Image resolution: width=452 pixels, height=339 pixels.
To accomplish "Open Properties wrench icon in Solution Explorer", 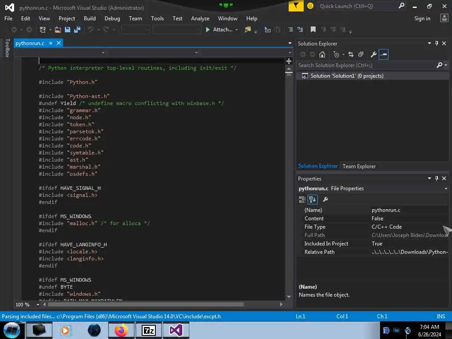I will click(x=373, y=54).
